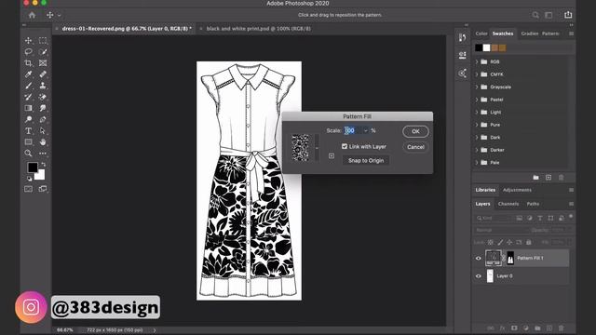Select the Spot Healing Brush tool
Image resolution: width=596 pixels, height=335 pixels.
(43, 74)
